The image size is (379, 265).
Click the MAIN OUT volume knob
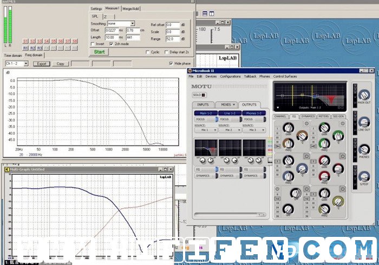[364, 95]
